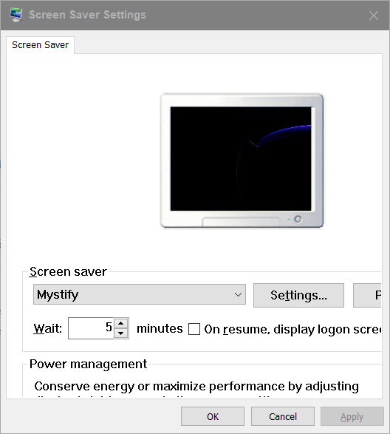This screenshot has width=390, height=434.
Task: Click the minutes label
Action: coord(160,328)
